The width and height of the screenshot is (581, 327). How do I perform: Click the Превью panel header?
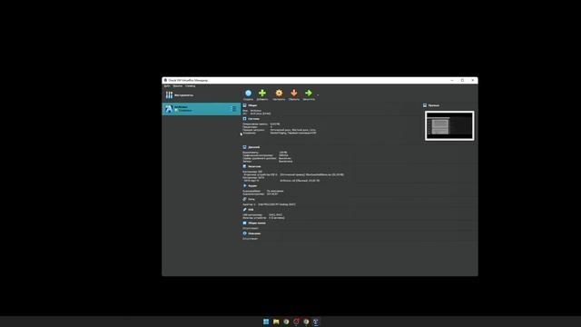[x=434, y=105]
